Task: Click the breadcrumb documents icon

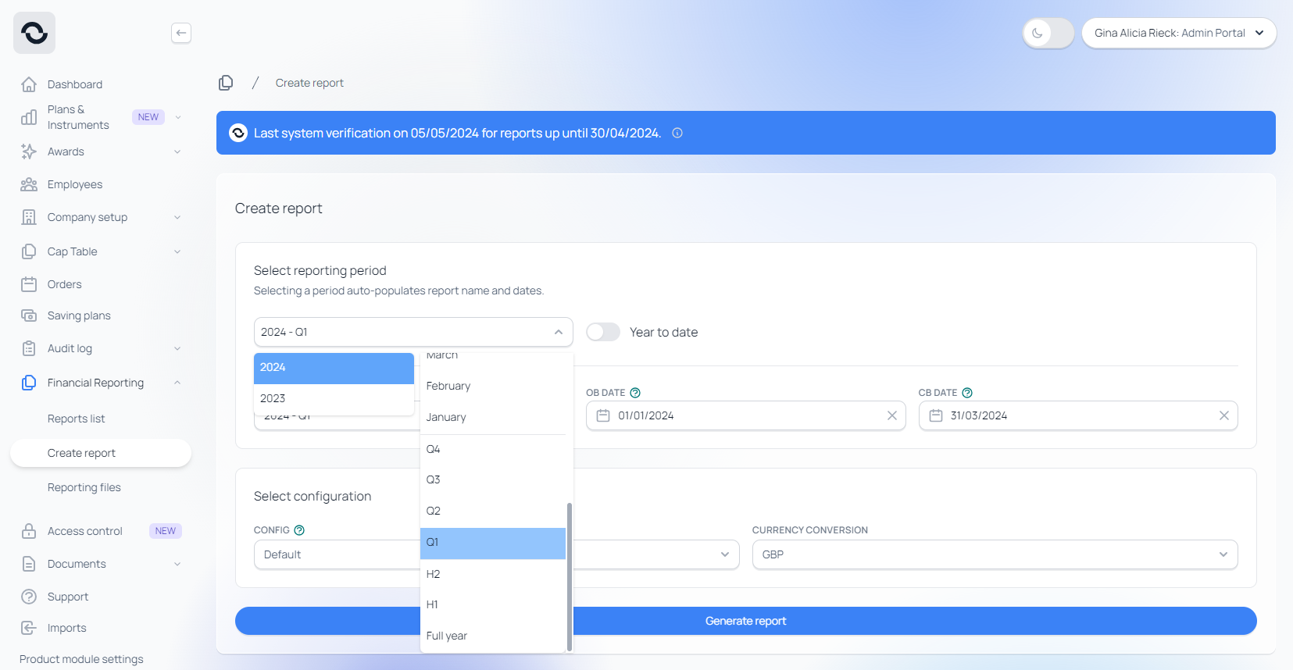Action: [x=226, y=83]
